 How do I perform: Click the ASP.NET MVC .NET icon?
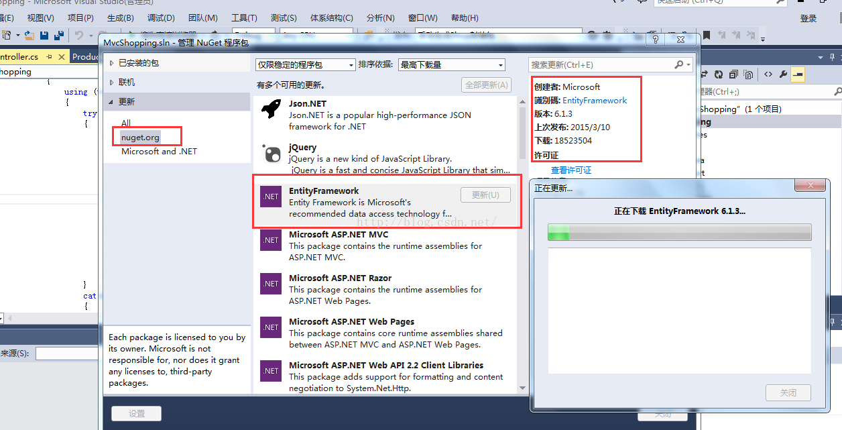(x=271, y=240)
